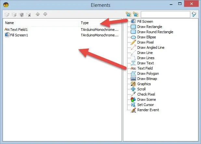
Task: Click the Draw Line icon
Action: pos(133,53)
